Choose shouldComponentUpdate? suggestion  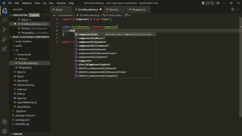pyautogui.click(x=115, y=65)
